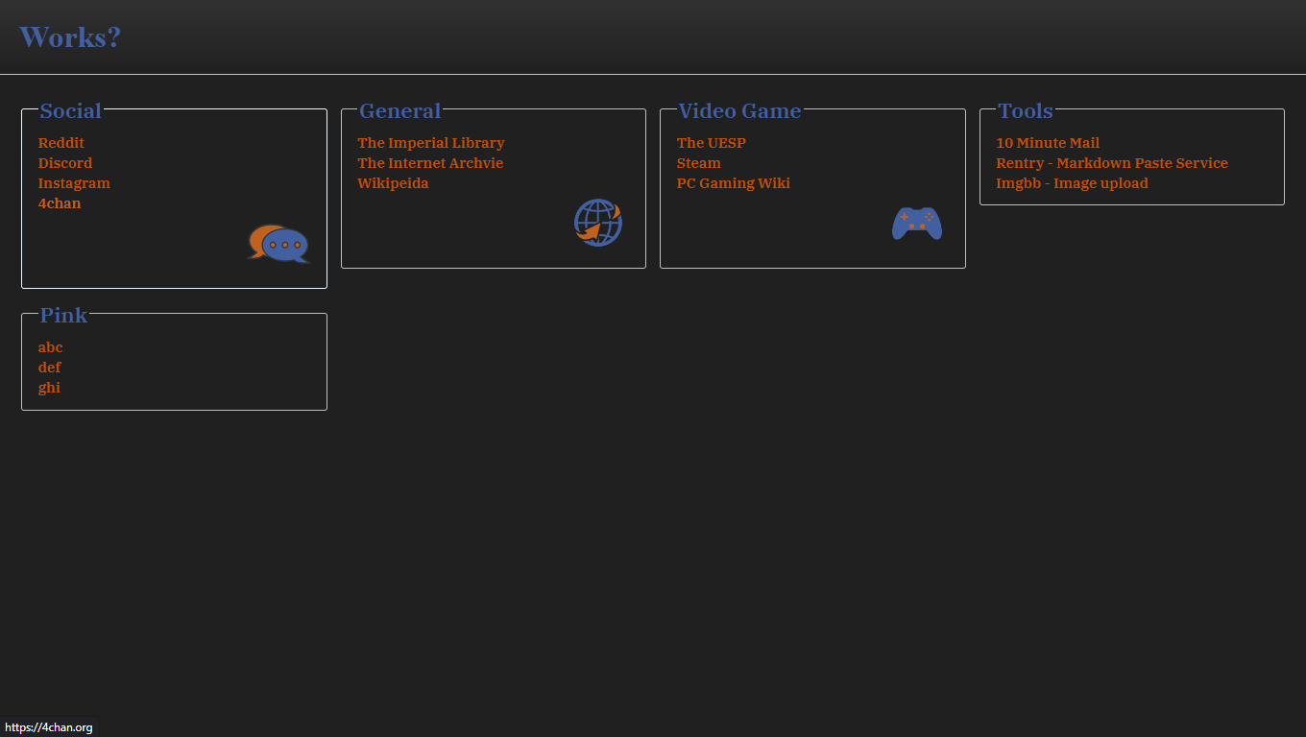Open The Imperial Library link

[431, 143]
